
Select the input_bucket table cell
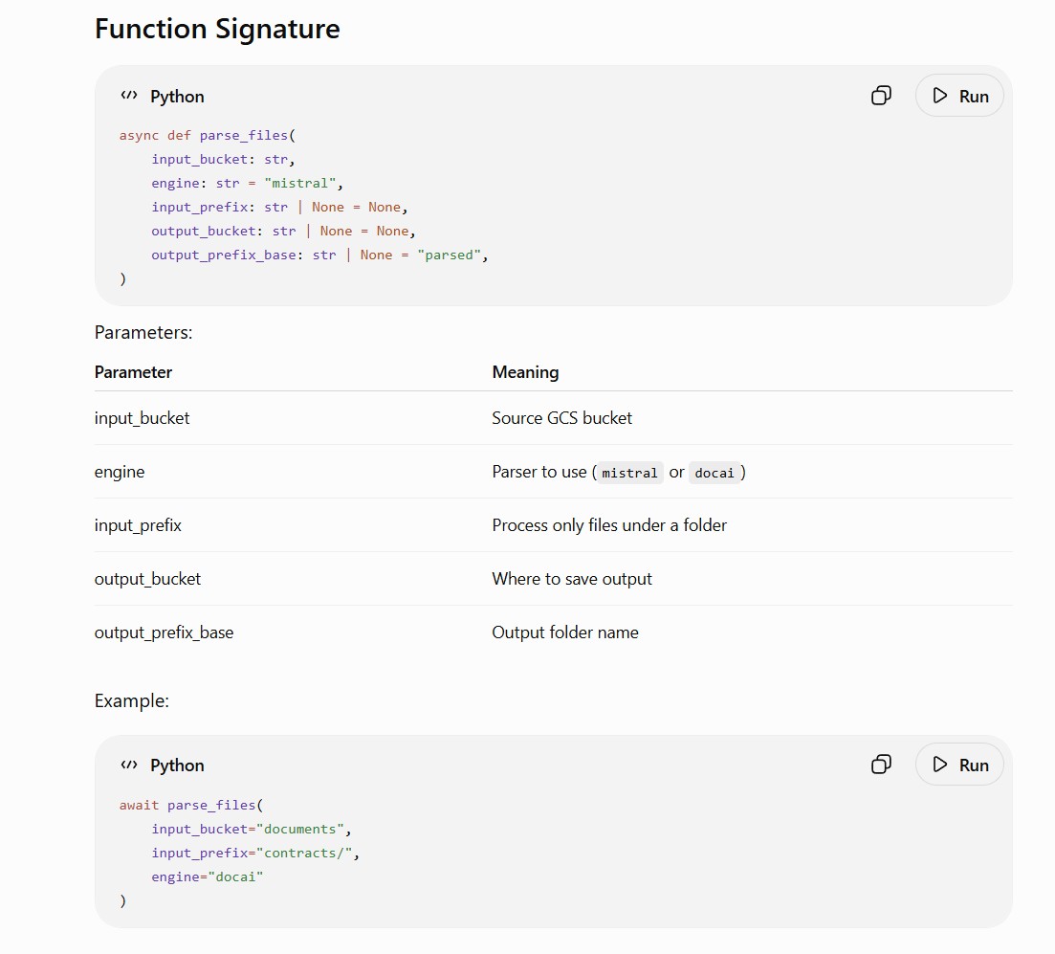click(142, 418)
